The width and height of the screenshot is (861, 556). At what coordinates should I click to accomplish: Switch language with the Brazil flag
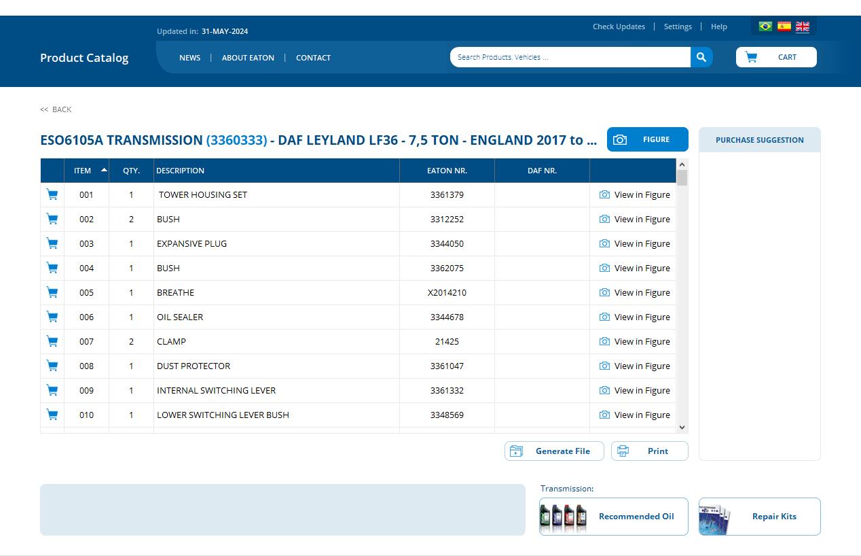[x=765, y=27]
